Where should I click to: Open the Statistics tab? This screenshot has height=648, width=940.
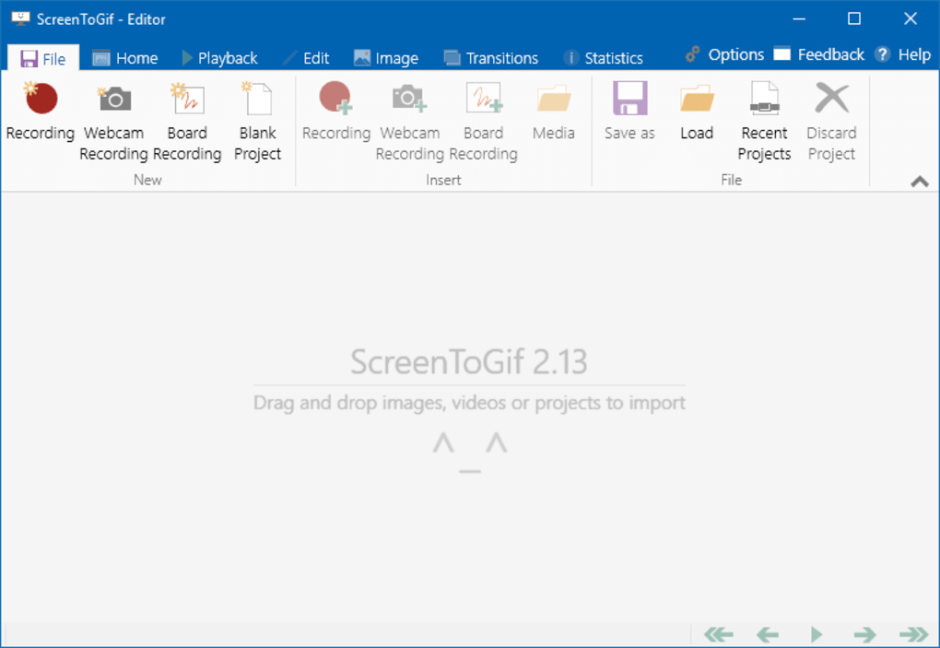604,58
